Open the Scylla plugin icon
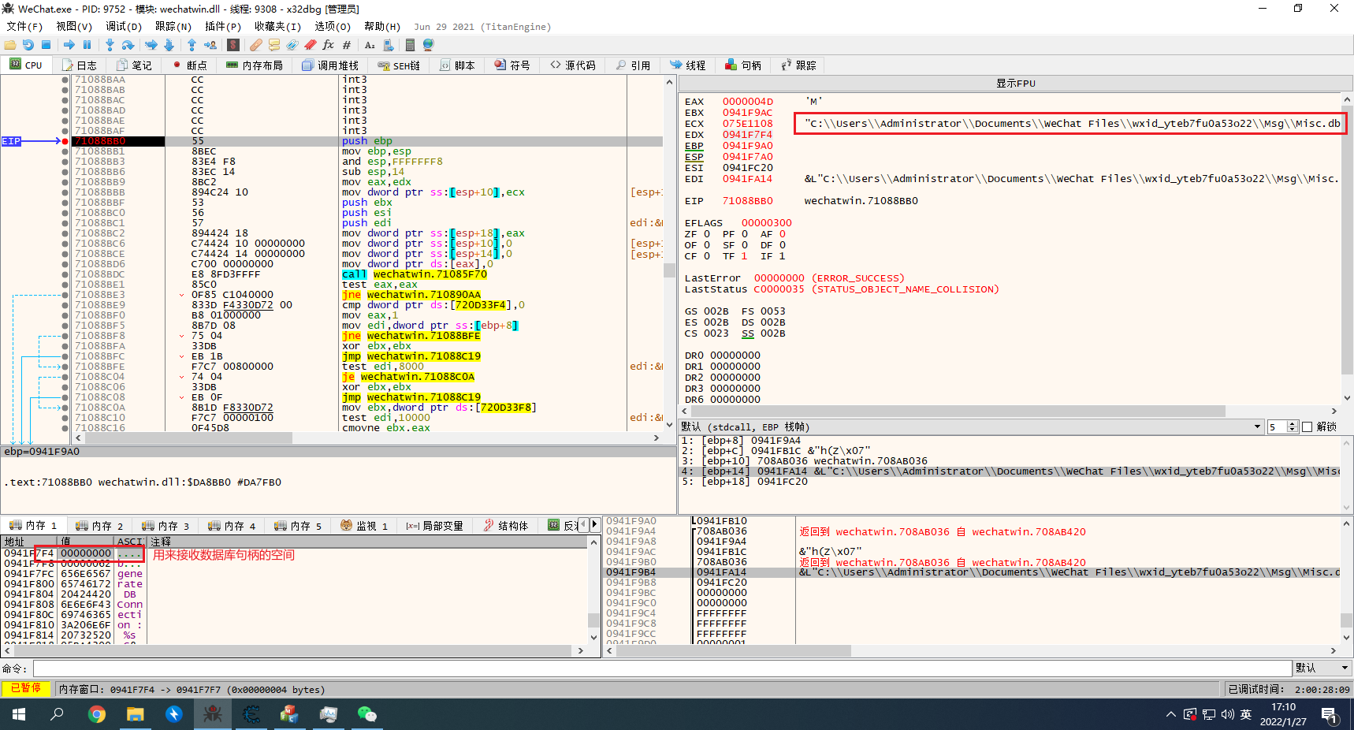 [x=234, y=45]
